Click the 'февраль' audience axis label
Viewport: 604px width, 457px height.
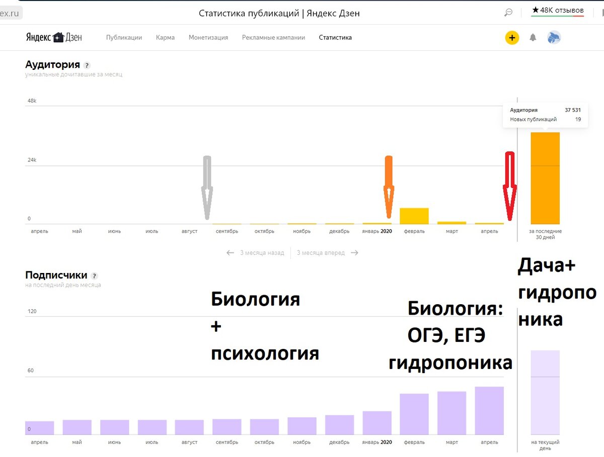point(414,231)
